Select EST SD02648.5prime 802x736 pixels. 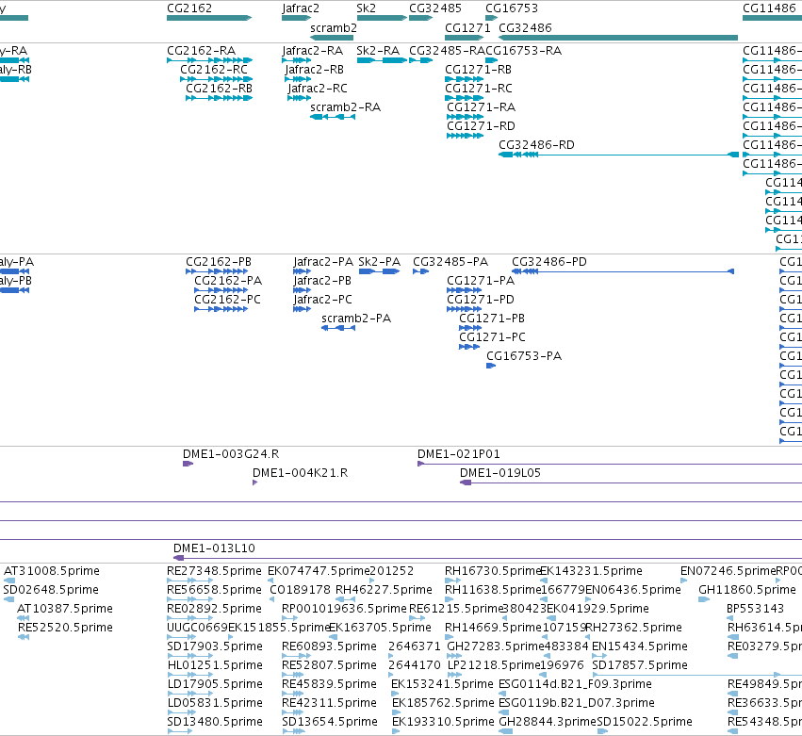pyautogui.click(x=8, y=599)
